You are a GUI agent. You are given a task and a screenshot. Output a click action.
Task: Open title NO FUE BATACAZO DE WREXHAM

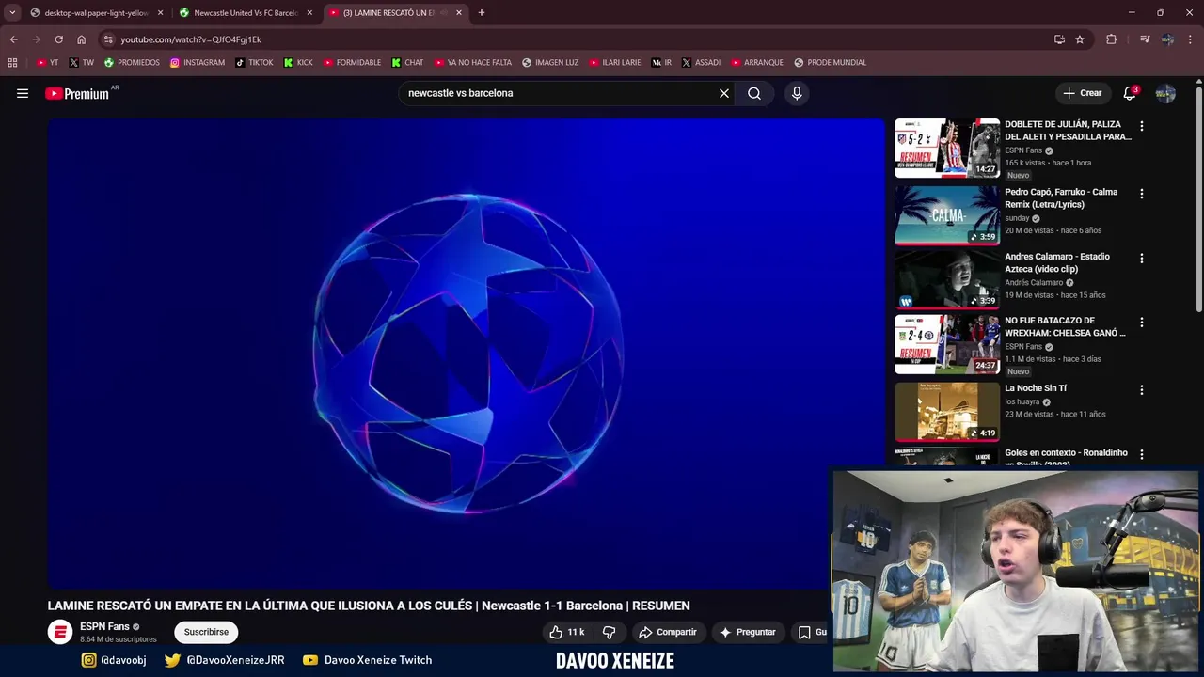click(x=1065, y=326)
